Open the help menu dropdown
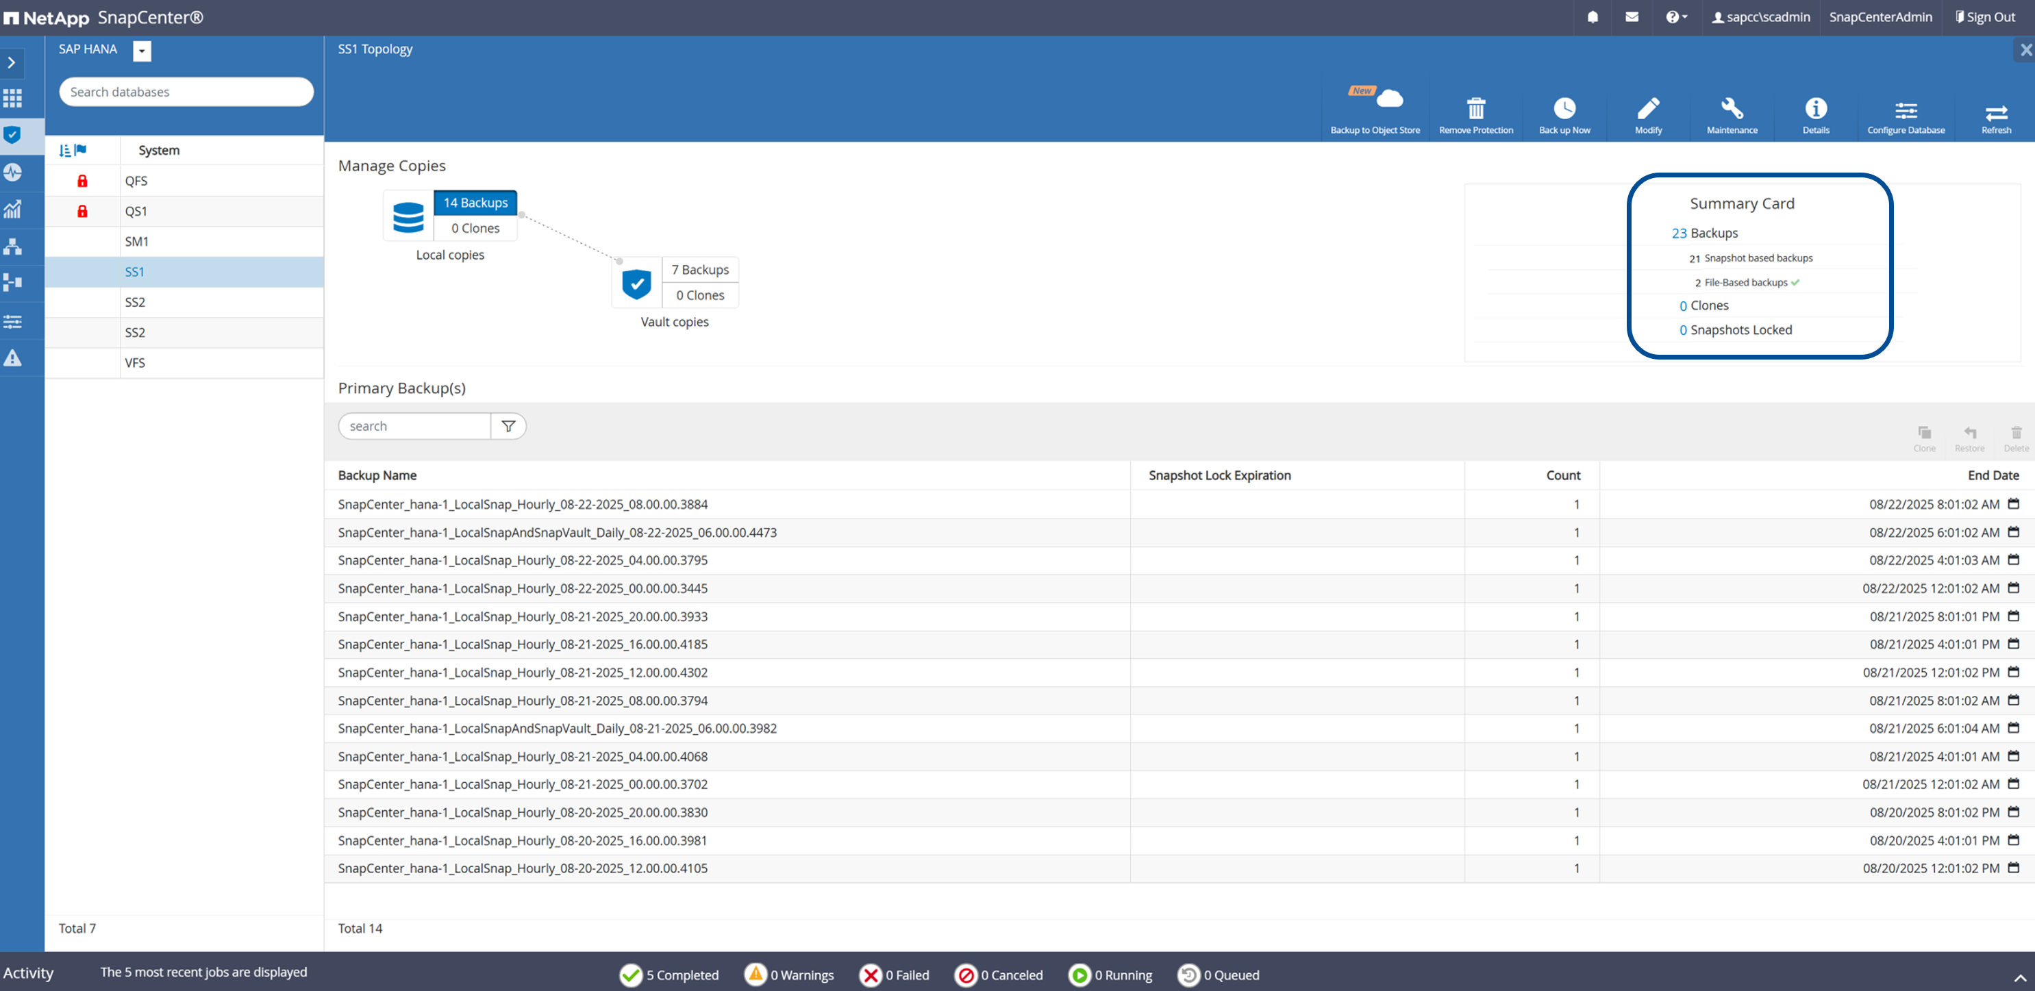Viewport: 2035px width, 991px height. [x=1675, y=17]
